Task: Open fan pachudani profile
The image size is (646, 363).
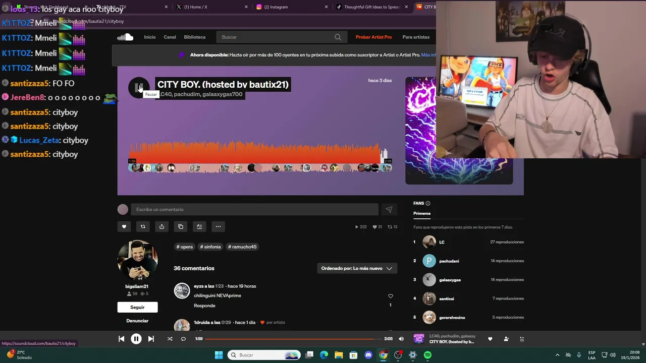Action: tap(449, 261)
